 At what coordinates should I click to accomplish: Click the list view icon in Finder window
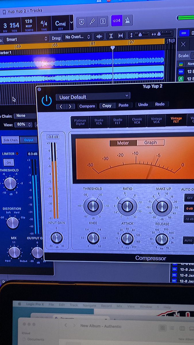[x=172, y=328]
